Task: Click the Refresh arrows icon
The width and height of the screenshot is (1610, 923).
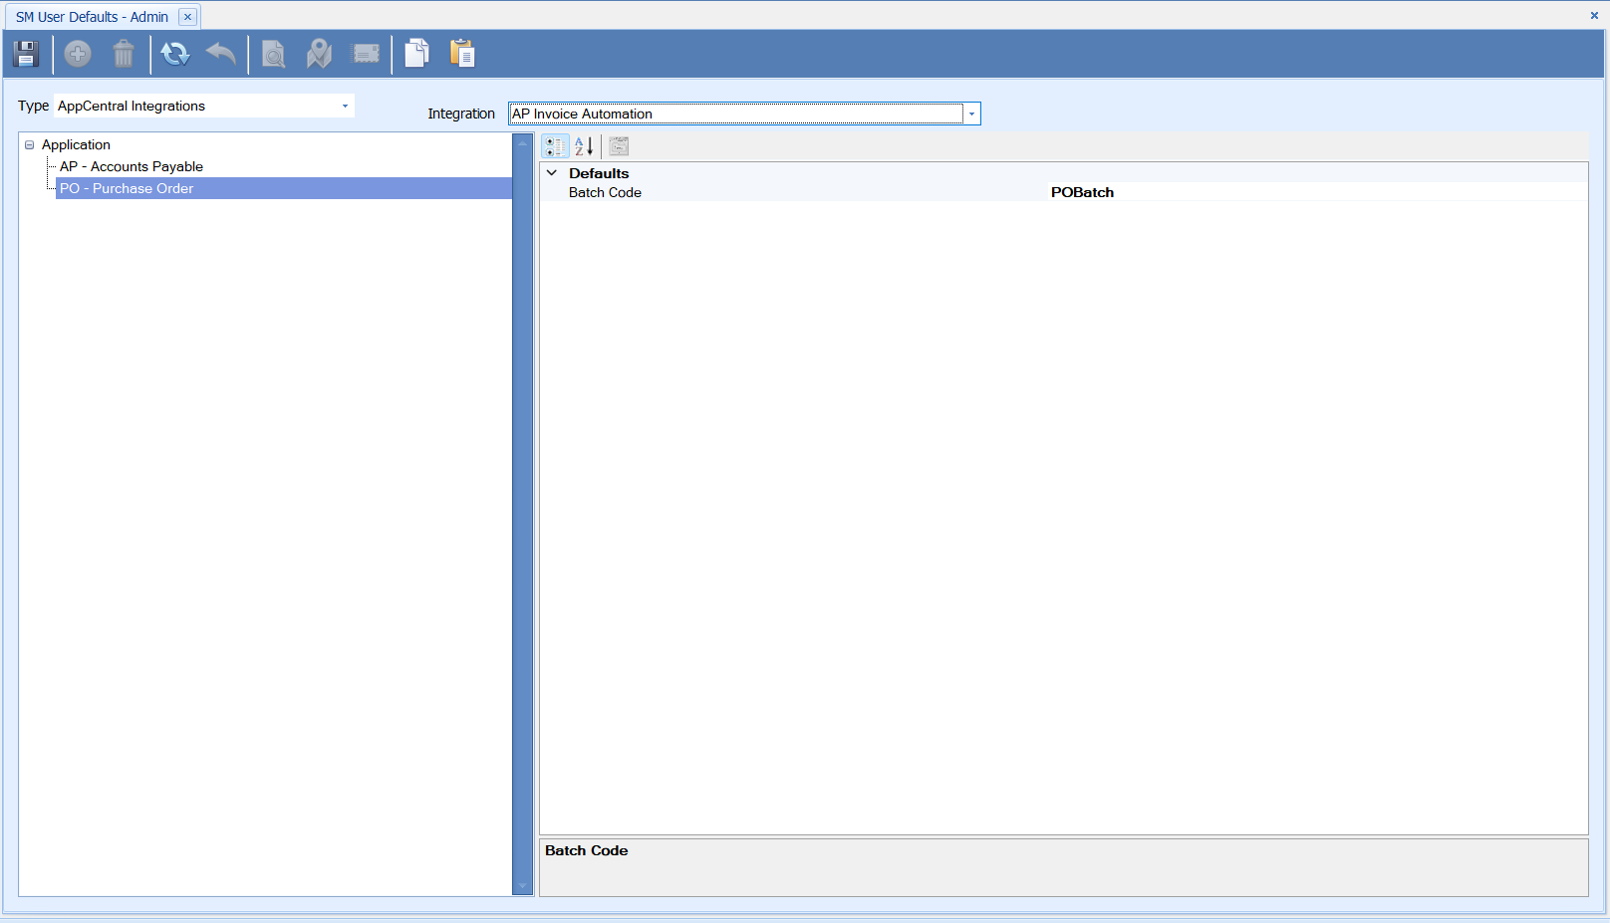Action: click(175, 54)
